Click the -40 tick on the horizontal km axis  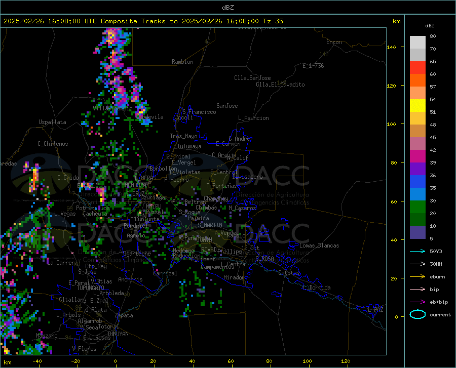point(37,361)
